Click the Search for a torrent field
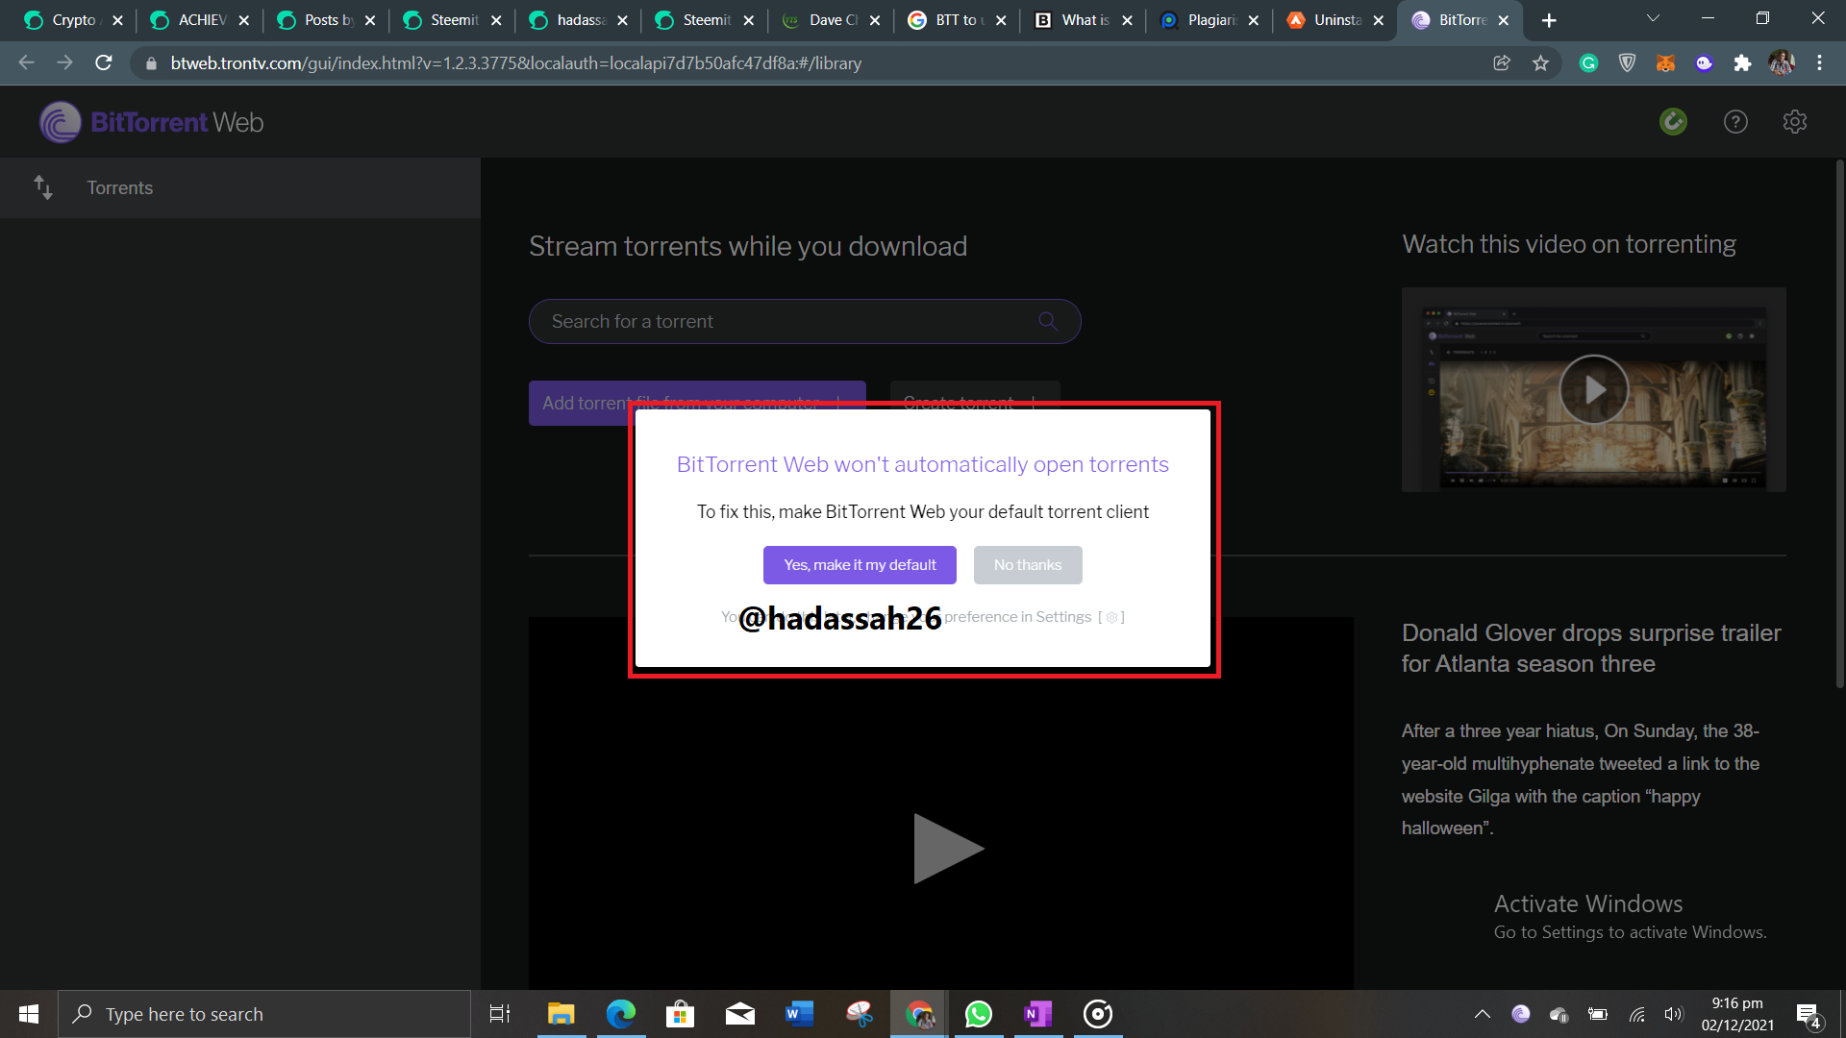Image resolution: width=1846 pixels, height=1038 pixels. click(805, 321)
